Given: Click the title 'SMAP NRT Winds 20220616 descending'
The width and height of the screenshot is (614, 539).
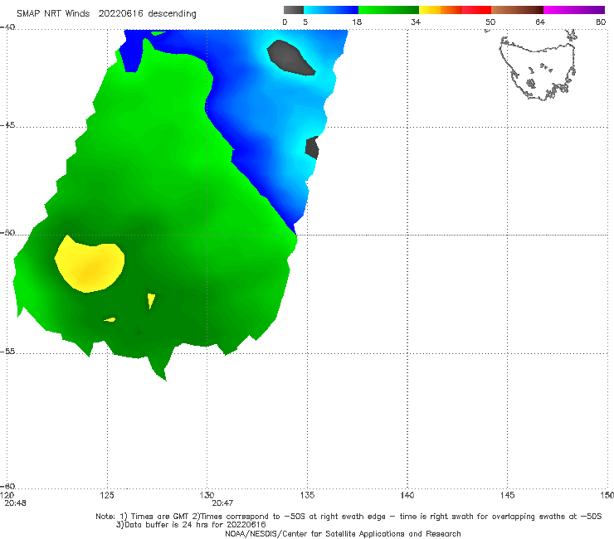Looking at the screenshot, I should point(106,14).
